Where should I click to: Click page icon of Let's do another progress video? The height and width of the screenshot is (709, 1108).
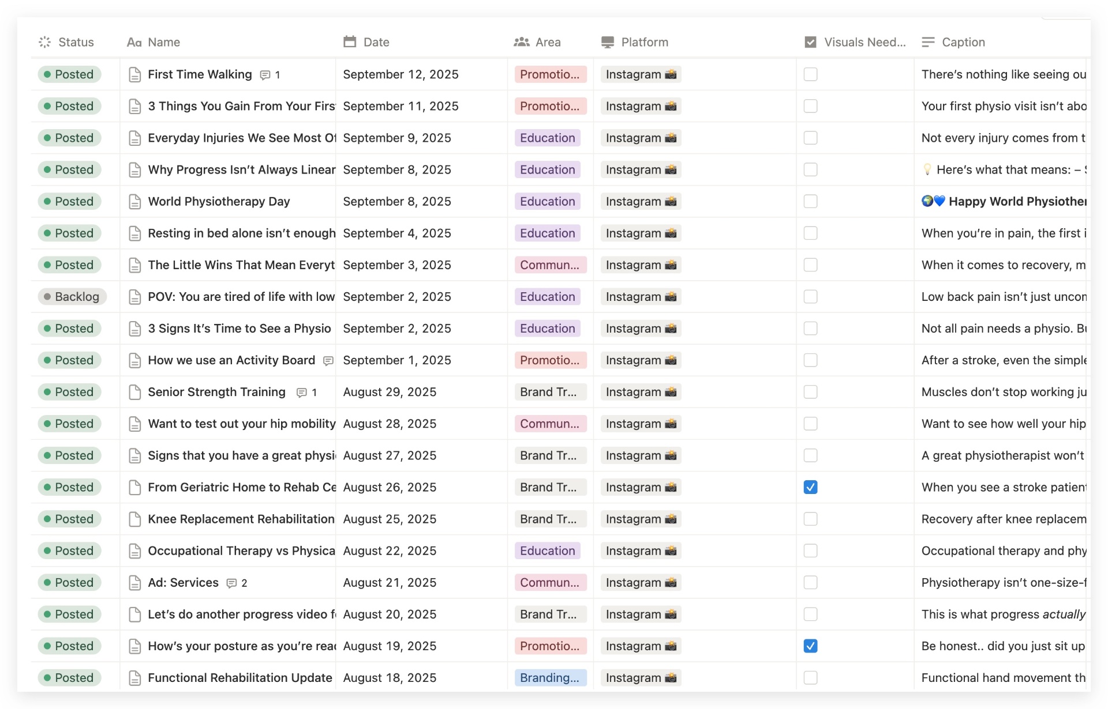pos(135,614)
